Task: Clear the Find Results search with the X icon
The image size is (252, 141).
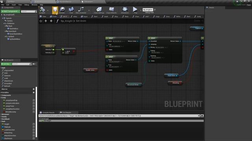Action: click(x=198, y=116)
